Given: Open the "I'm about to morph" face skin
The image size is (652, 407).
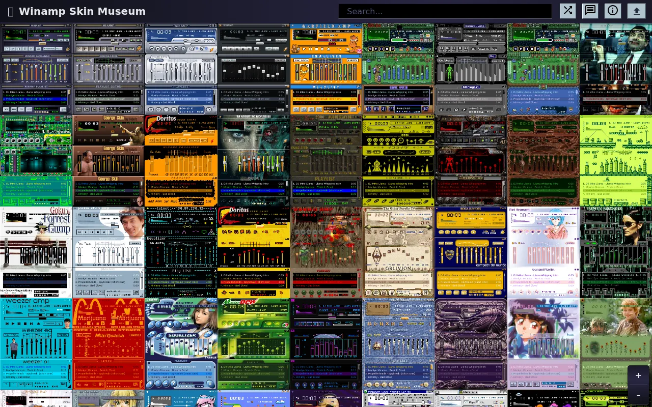Looking at the screenshot, I should click(x=254, y=160).
